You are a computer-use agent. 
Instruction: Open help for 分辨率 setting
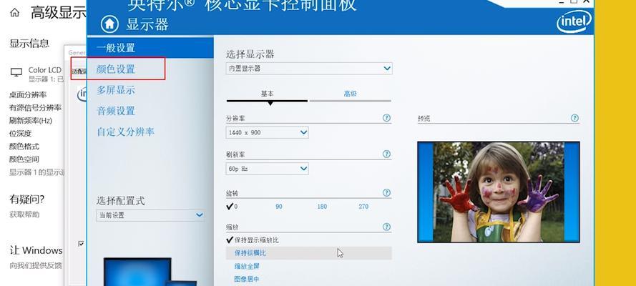[386, 118]
